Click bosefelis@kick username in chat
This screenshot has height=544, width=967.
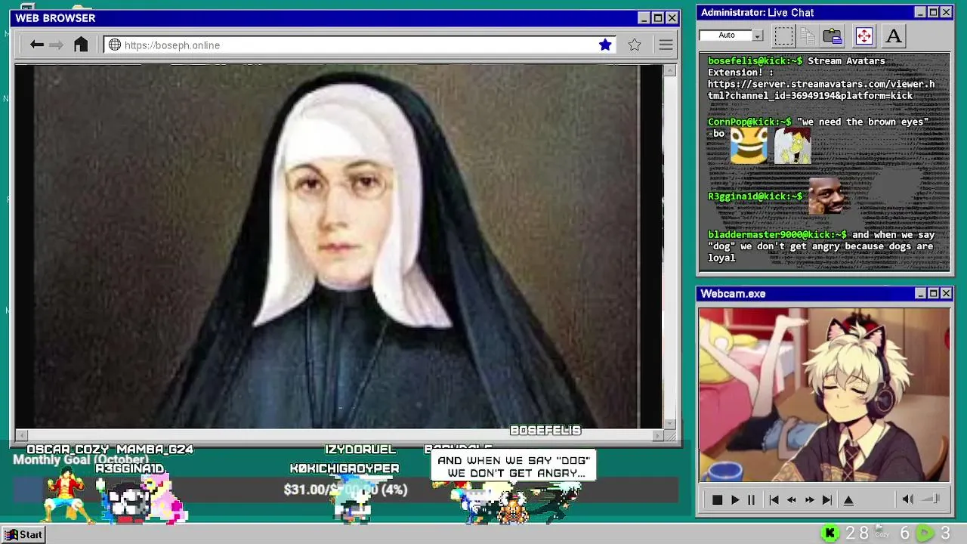click(755, 60)
